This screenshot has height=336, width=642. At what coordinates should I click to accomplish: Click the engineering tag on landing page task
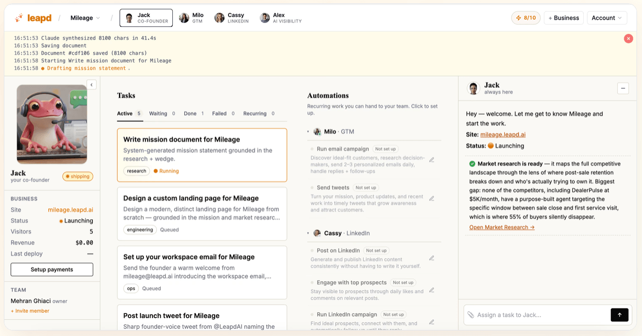pyautogui.click(x=140, y=230)
